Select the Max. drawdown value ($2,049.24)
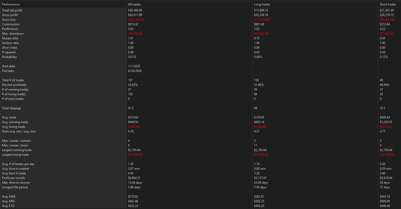Viewport: 401px width, 209px height. tap(136, 34)
